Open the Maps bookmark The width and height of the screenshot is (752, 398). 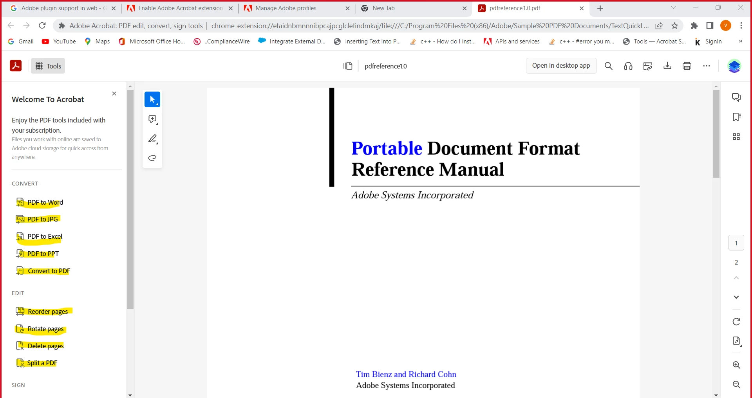click(97, 41)
